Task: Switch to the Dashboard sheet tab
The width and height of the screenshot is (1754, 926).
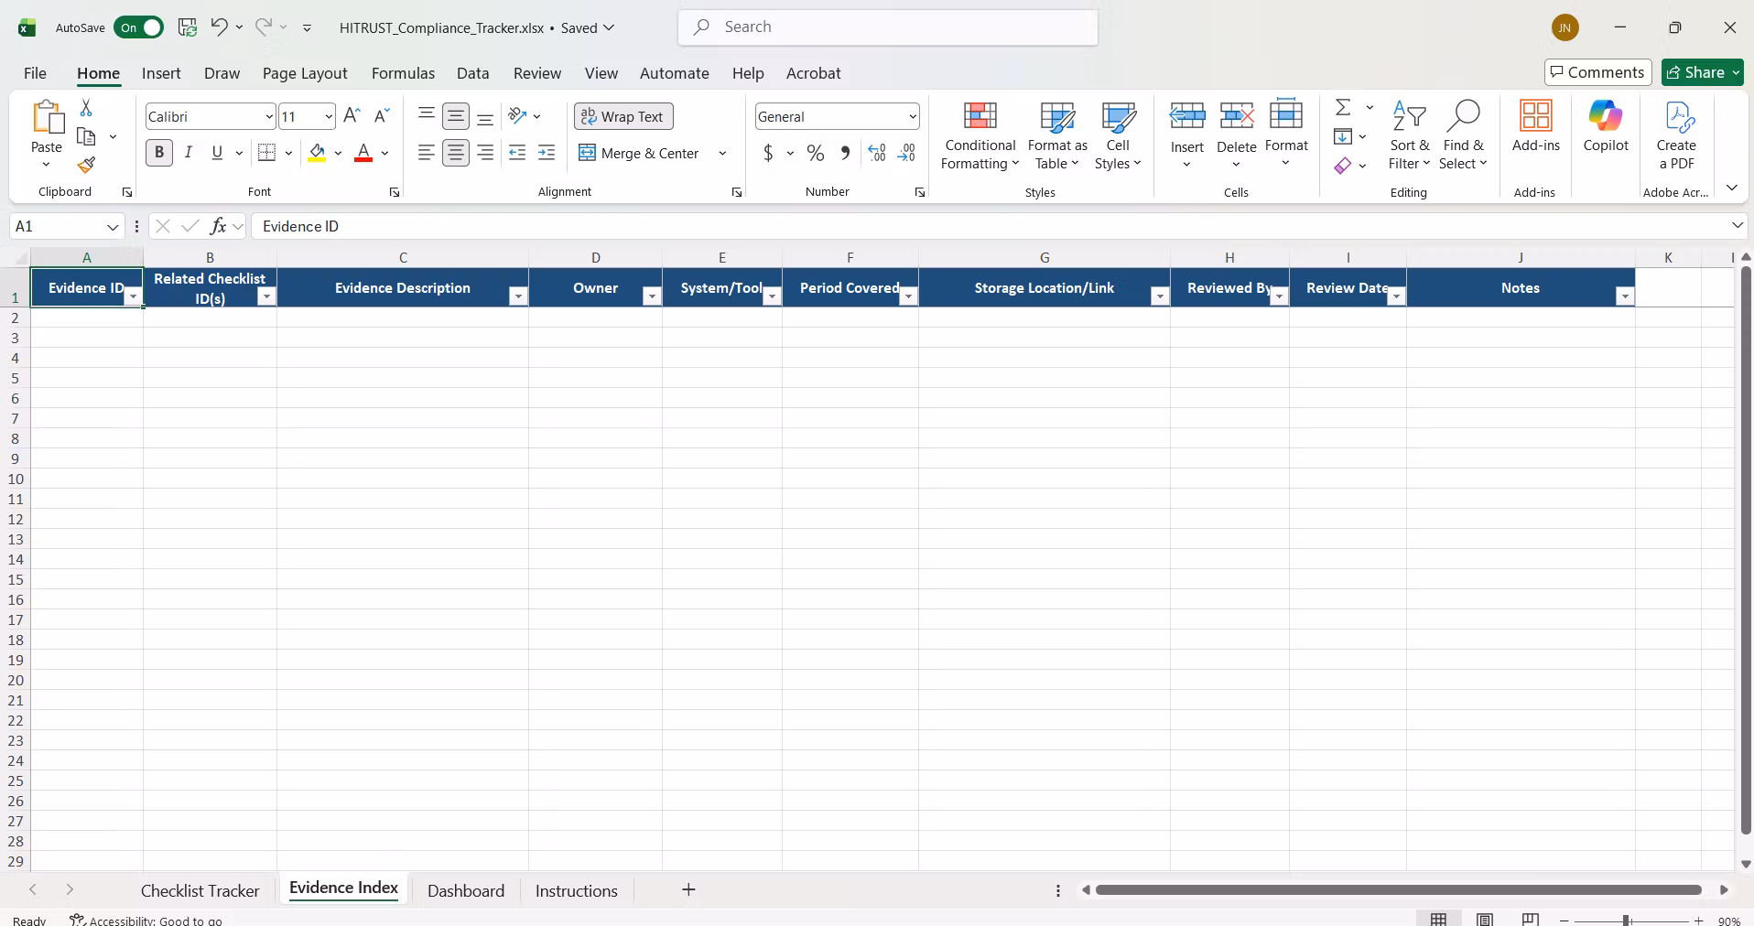Action: click(466, 890)
